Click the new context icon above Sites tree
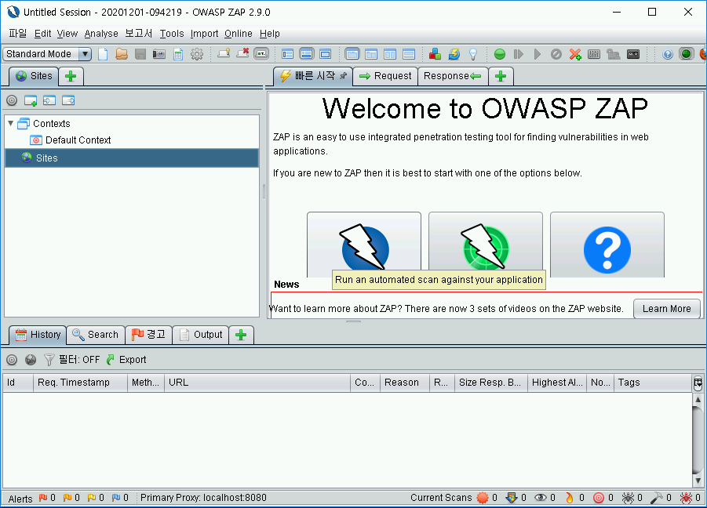 click(x=30, y=100)
